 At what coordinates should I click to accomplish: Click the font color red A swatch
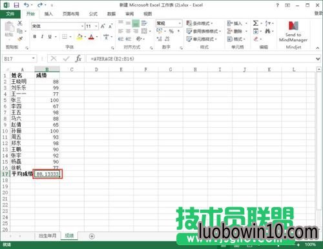coord(91,37)
